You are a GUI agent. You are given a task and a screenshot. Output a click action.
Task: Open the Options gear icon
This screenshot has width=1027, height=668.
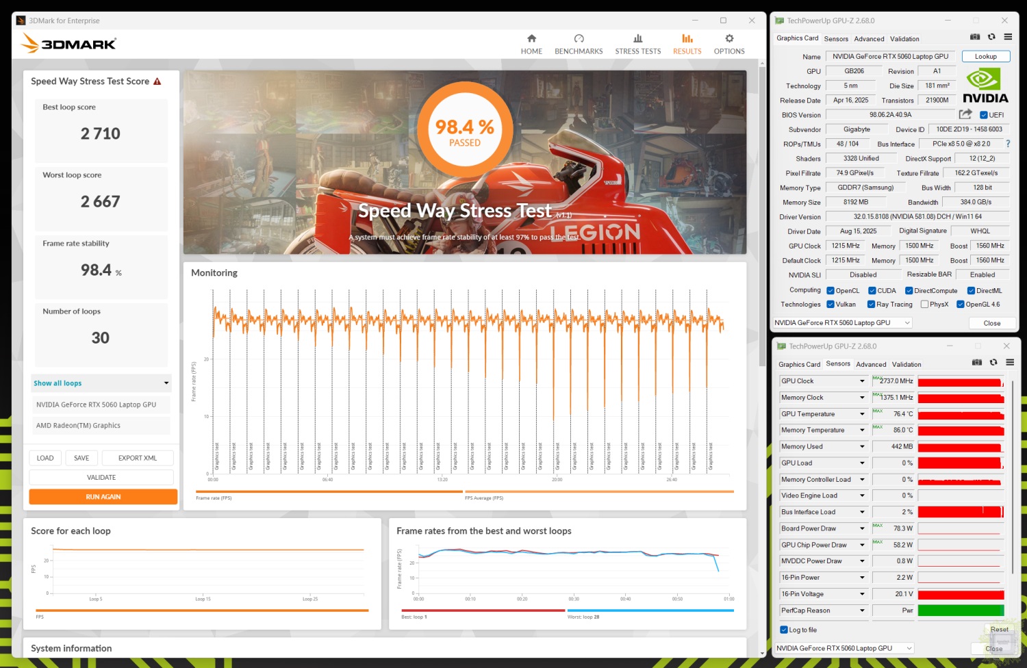pyautogui.click(x=729, y=38)
